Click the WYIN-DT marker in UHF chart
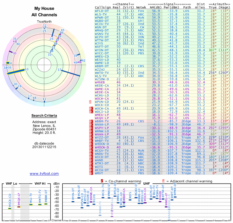 pos(73,202)
